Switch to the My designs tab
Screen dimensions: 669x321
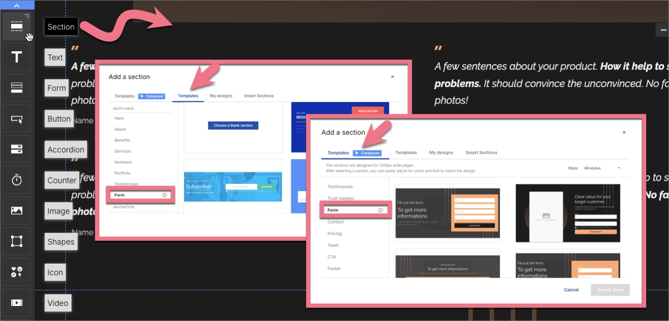pyautogui.click(x=441, y=152)
